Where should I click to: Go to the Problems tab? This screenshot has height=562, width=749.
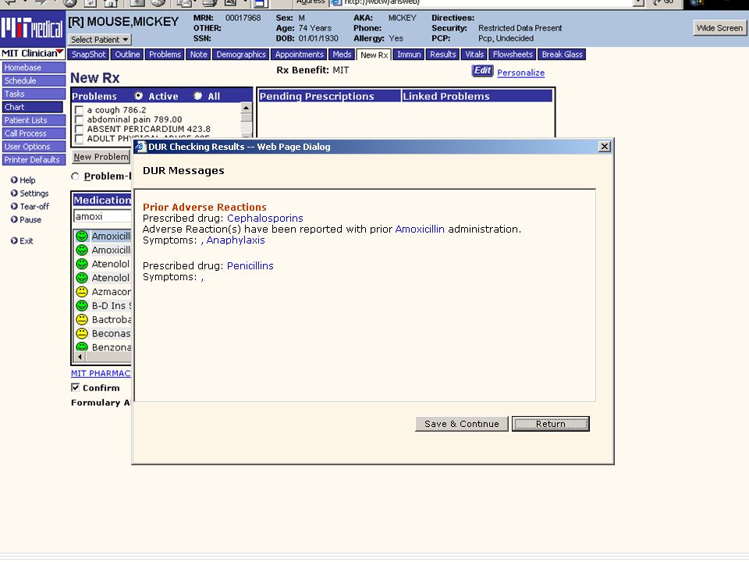click(165, 55)
